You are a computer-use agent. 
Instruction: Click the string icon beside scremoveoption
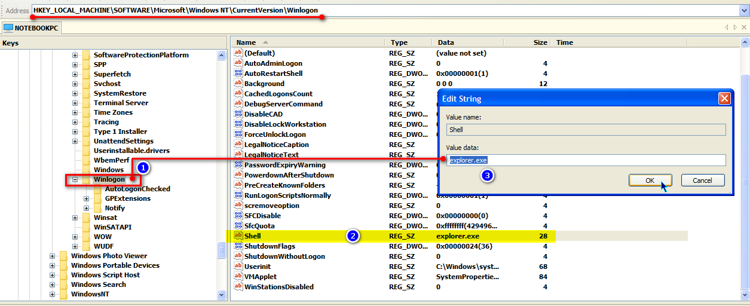[x=238, y=206]
